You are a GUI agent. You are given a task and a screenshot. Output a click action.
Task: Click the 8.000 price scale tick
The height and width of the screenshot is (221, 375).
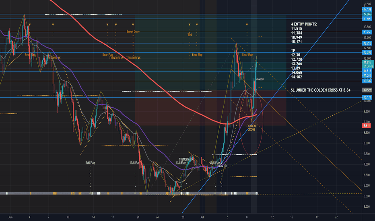[367, 143]
